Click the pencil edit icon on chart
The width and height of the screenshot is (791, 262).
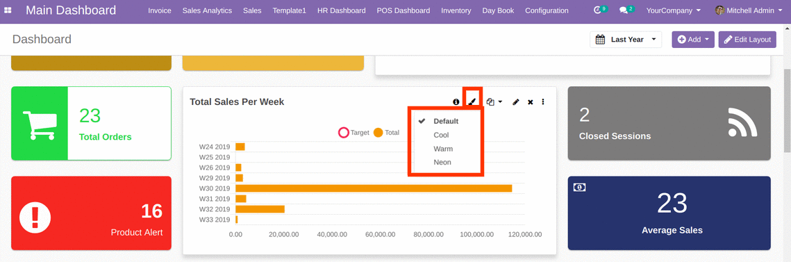pos(515,102)
